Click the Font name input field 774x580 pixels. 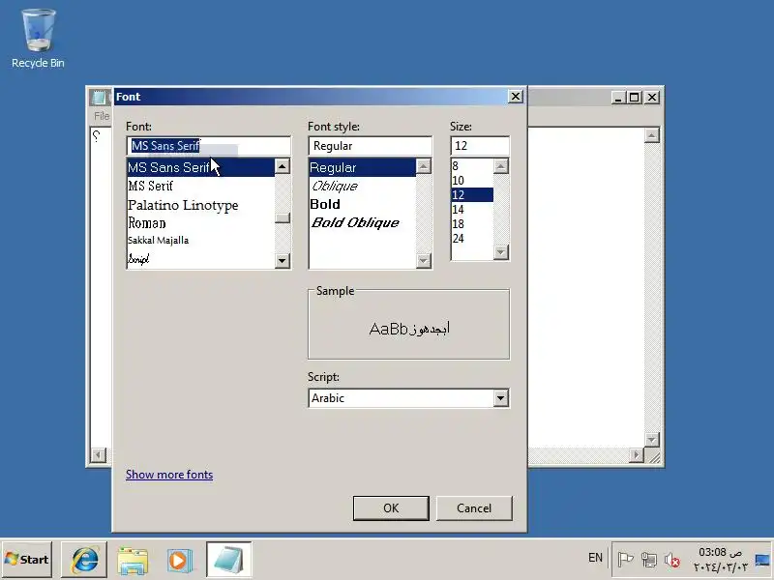tap(208, 146)
